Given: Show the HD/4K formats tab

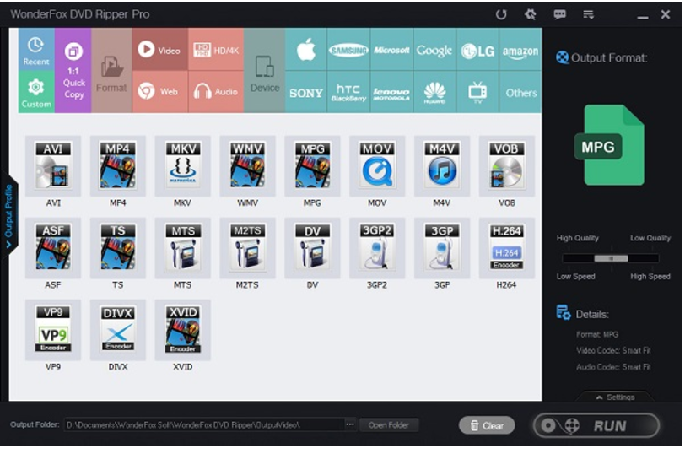Looking at the screenshot, I should tap(216, 50).
